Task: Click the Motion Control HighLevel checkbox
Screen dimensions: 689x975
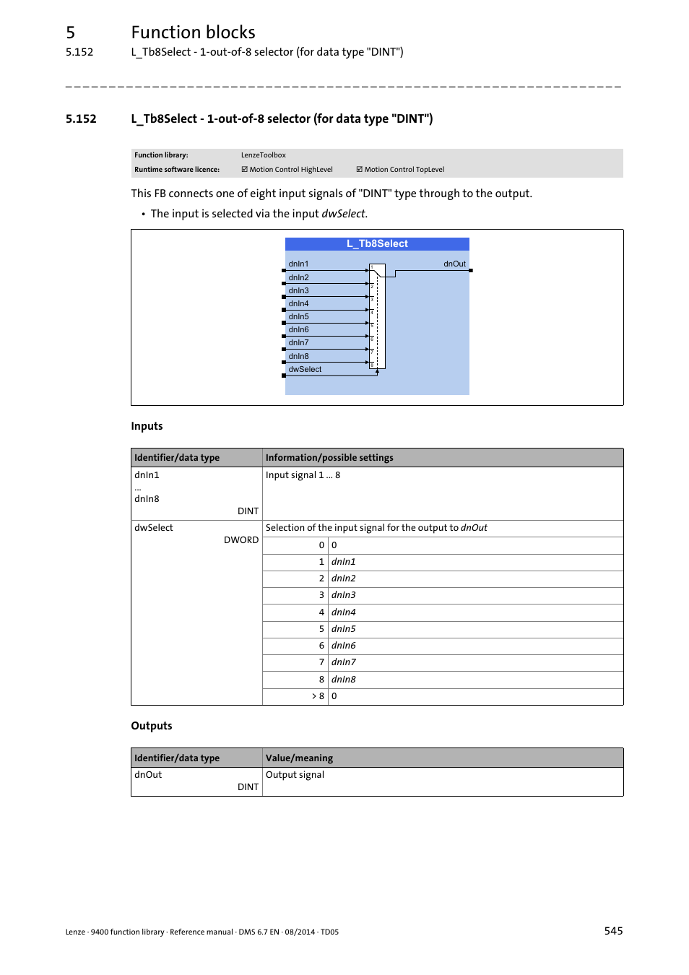Action: click(245, 170)
